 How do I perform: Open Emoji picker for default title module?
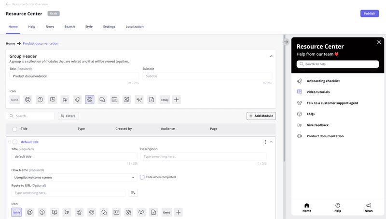pyautogui.click(x=166, y=212)
